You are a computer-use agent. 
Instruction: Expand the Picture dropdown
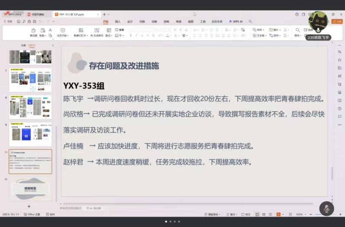(274, 30)
